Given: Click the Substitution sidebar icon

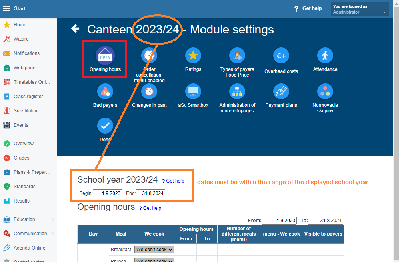Looking at the screenshot, I should (7, 111).
